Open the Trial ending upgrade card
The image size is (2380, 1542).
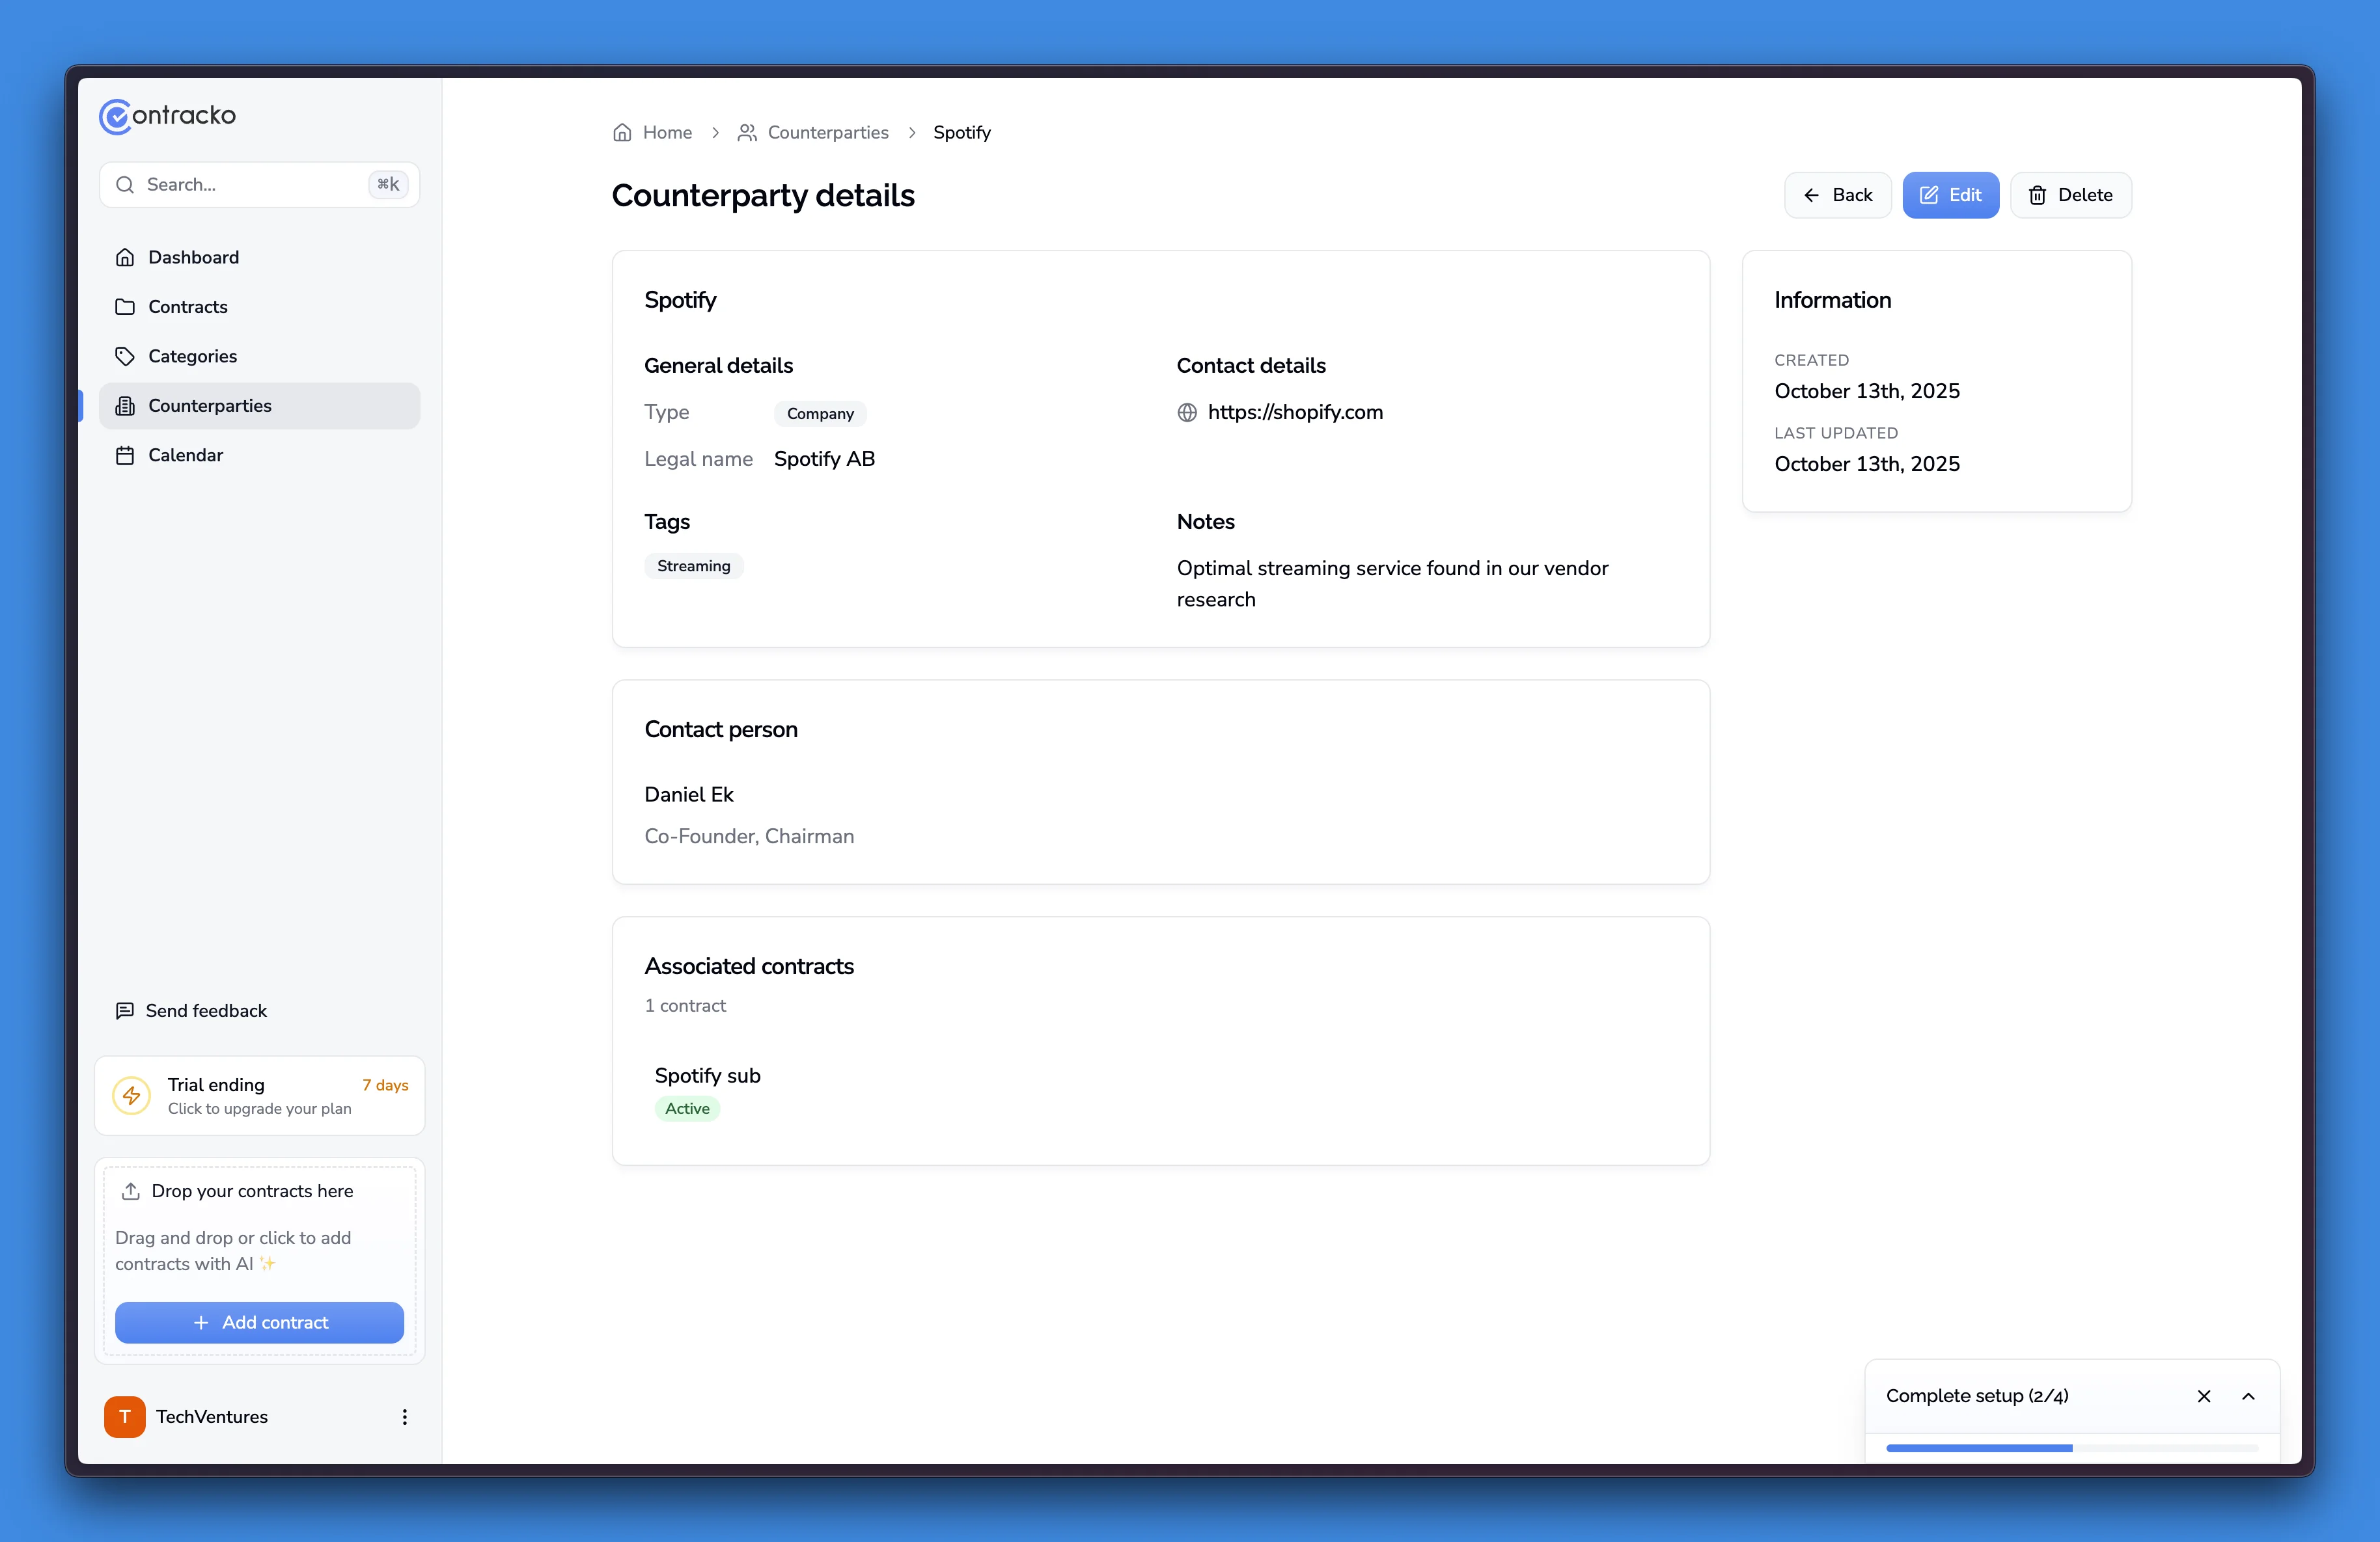pyautogui.click(x=260, y=1095)
